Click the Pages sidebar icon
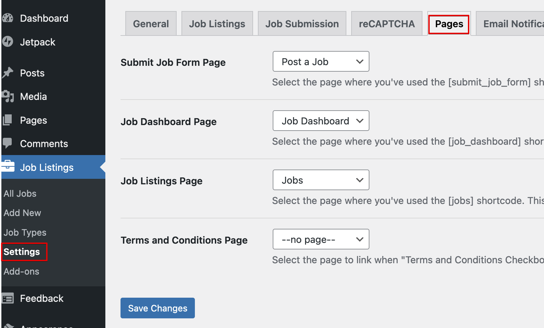 coord(8,120)
